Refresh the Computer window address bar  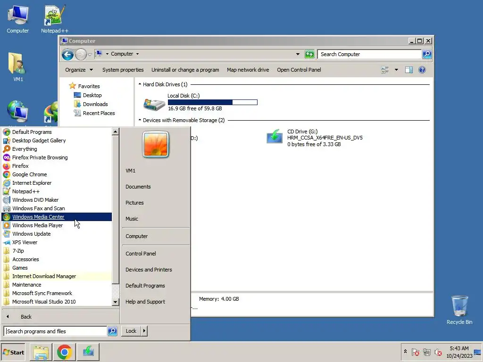point(309,54)
